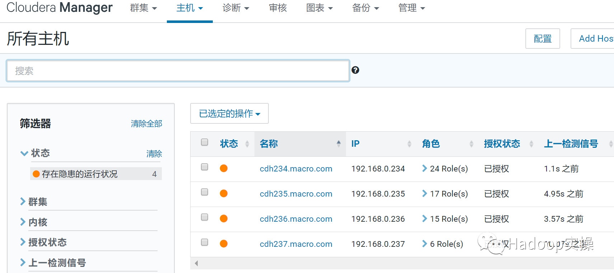This screenshot has width=614, height=273.
Task: Click the IP cell 192.168.0.234
Action: [378, 169]
